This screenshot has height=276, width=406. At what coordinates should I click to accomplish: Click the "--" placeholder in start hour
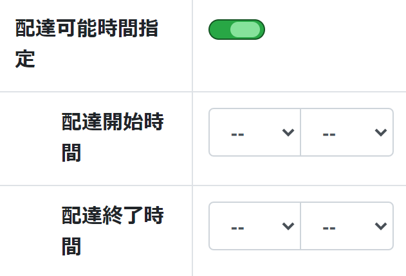pyautogui.click(x=237, y=134)
